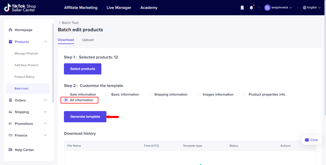Click the Finance card icon in sidebar
Viewport: 326px width, 165px height.
pyautogui.click(x=10, y=135)
